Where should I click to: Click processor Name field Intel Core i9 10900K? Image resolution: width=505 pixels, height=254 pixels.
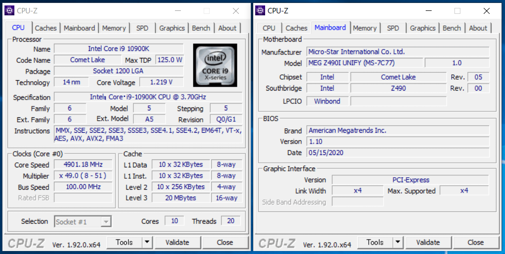point(119,49)
